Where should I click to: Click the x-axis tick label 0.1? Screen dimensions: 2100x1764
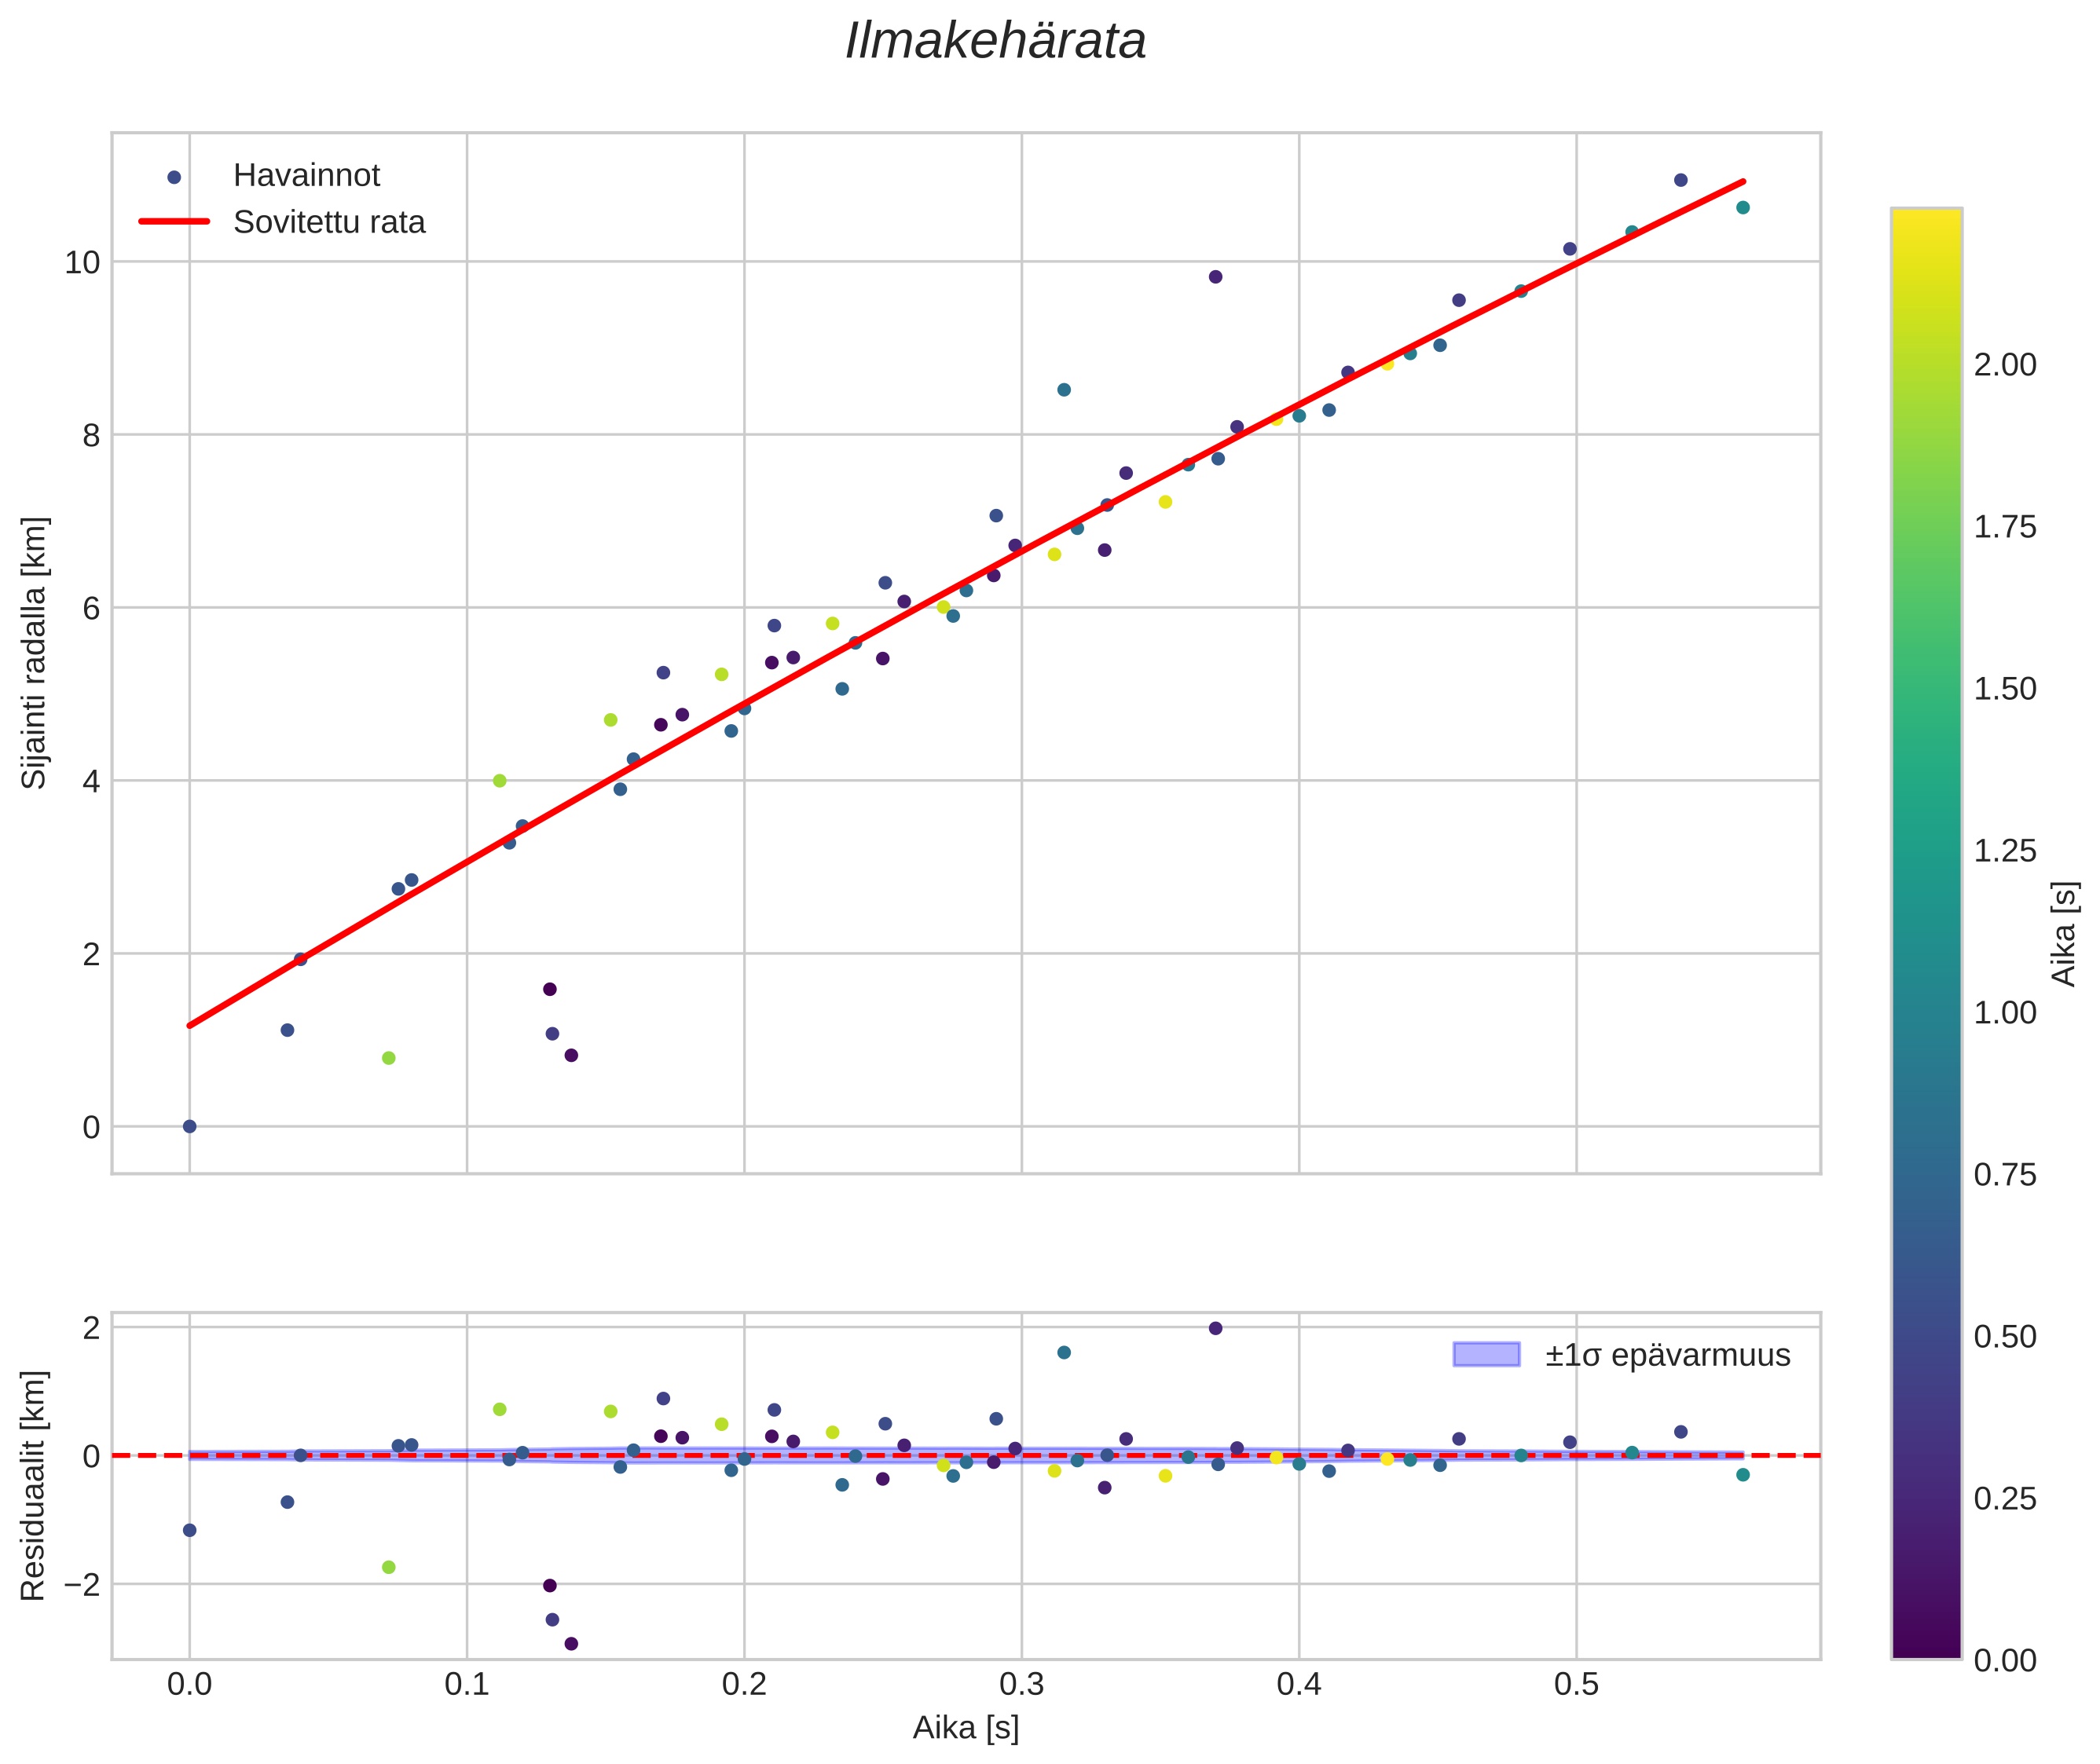pyautogui.click(x=466, y=1684)
